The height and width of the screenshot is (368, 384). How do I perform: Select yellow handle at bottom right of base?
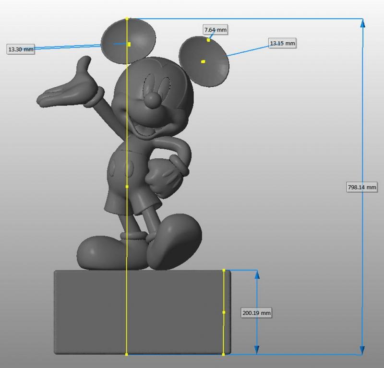coord(224,355)
